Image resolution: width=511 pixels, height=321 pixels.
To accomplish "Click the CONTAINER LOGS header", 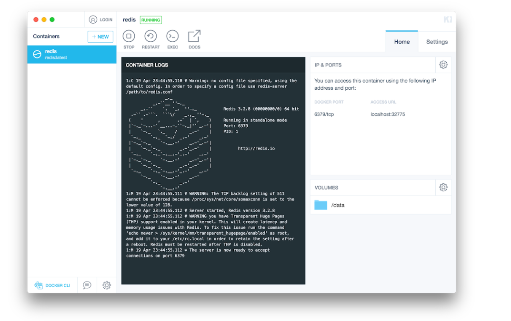I will (147, 65).
